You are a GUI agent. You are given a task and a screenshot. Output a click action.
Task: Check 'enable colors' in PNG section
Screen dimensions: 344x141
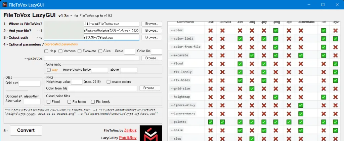coord(109,82)
